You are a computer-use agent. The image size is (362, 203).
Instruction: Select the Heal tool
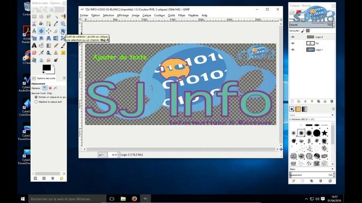pyautogui.click(x=63, y=52)
